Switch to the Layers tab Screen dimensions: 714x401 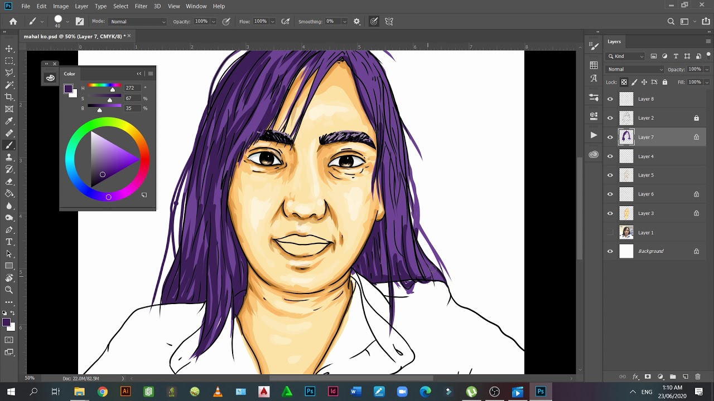[614, 42]
